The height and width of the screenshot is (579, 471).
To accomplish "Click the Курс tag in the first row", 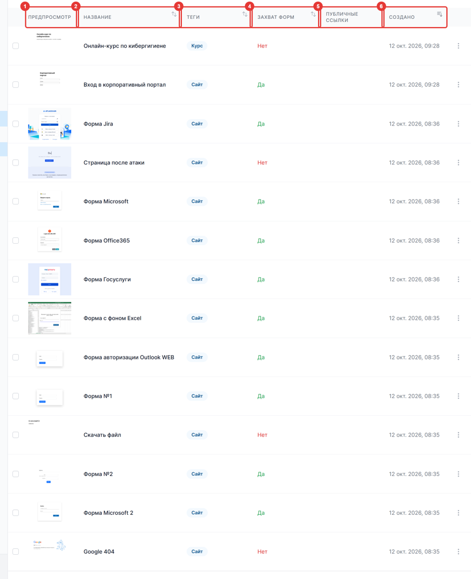I will click(x=197, y=46).
